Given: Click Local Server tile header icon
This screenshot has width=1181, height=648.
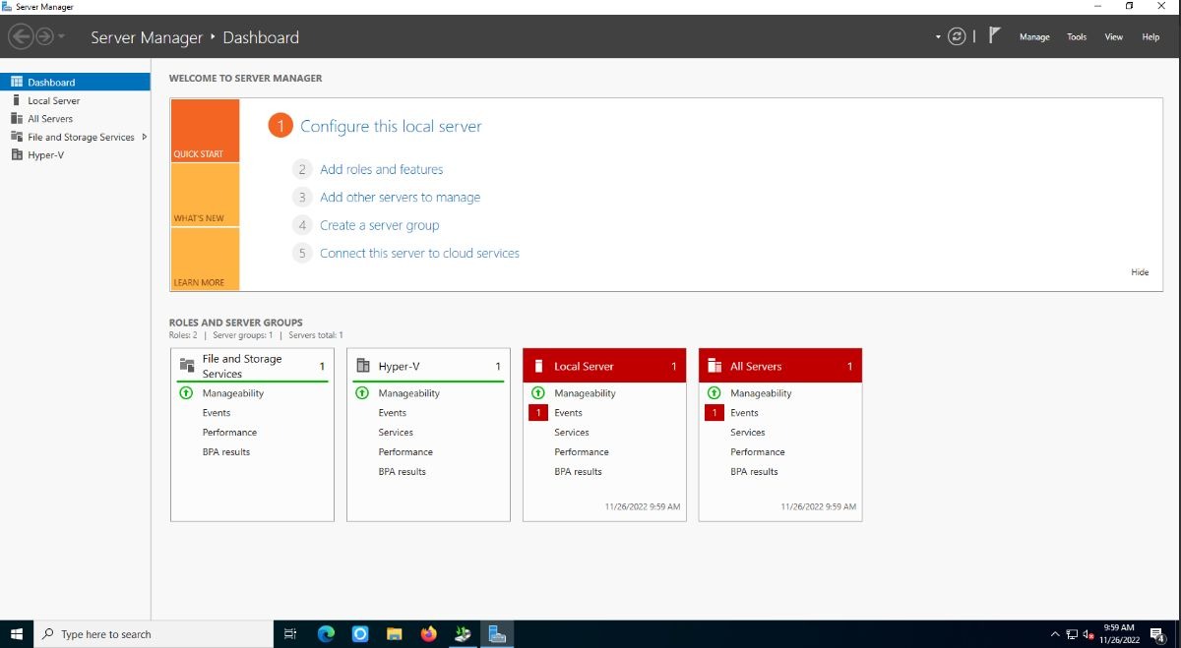Looking at the screenshot, I should 538,366.
